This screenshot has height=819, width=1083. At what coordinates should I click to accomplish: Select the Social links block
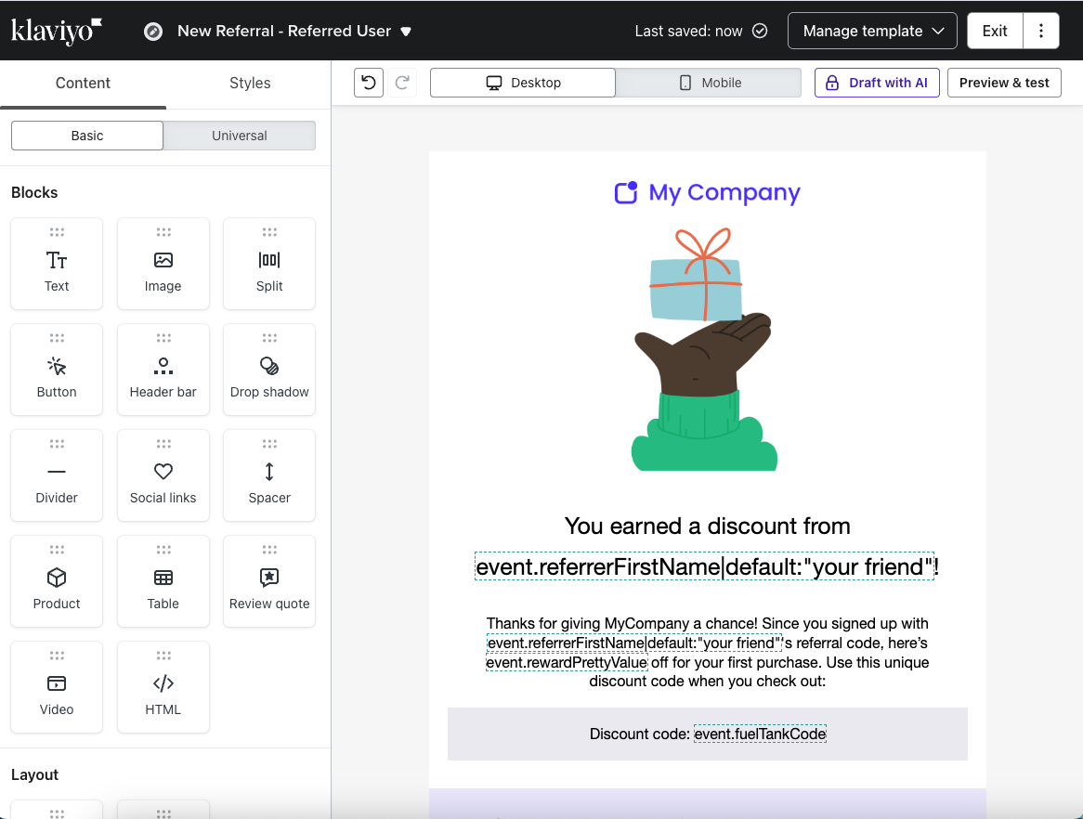point(163,475)
